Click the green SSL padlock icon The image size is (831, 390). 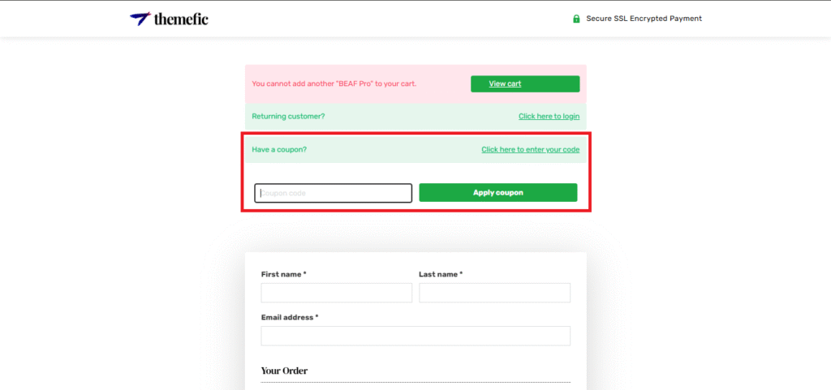click(x=576, y=19)
